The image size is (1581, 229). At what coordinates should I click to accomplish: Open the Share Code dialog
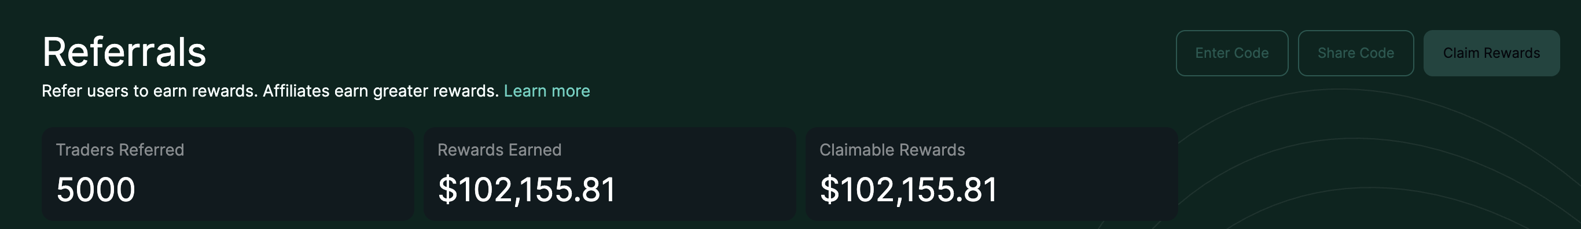[1356, 53]
